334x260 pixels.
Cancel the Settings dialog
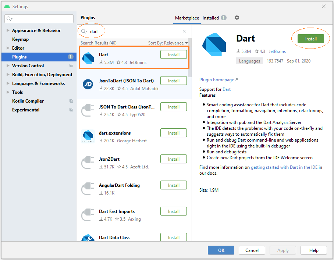(252, 250)
